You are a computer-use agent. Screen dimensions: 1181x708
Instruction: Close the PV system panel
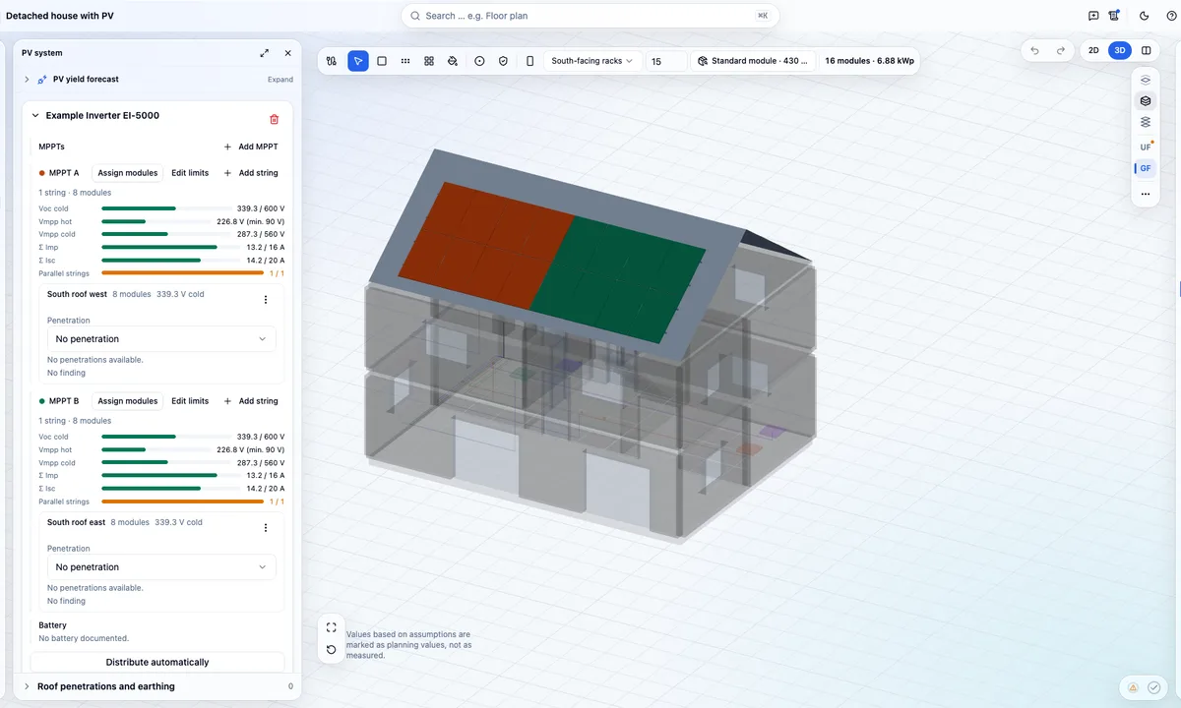coord(287,53)
